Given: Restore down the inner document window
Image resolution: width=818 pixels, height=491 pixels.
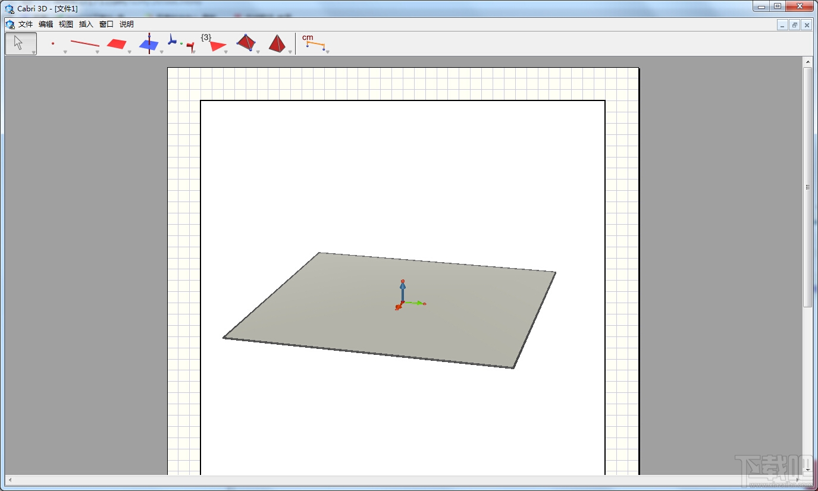Looking at the screenshot, I should 795,25.
